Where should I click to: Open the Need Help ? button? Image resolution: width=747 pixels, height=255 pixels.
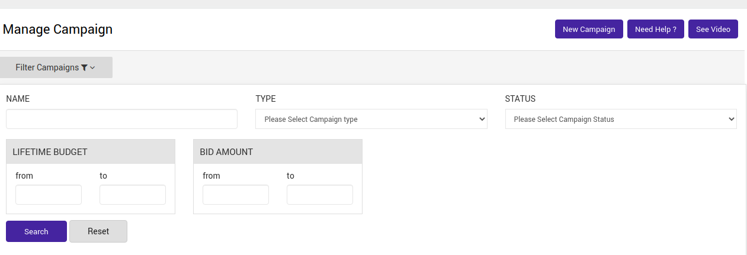coord(655,29)
